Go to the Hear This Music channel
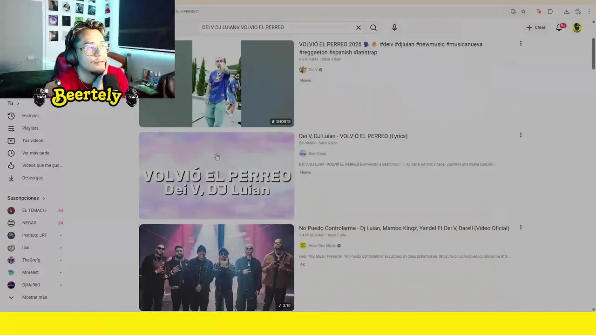596x335 pixels. click(322, 246)
